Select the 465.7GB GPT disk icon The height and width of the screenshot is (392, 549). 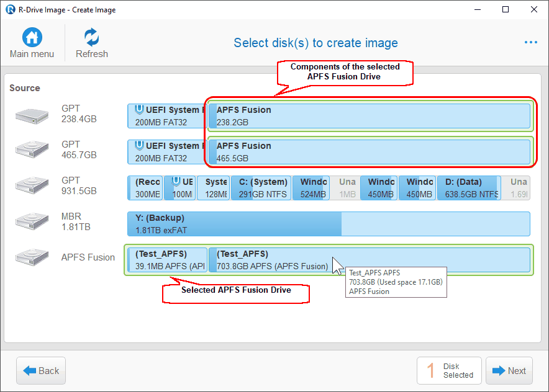point(32,149)
